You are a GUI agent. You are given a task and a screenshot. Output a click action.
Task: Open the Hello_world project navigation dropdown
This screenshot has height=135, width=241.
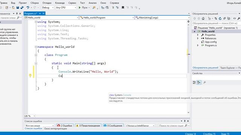tap(52, 18)
